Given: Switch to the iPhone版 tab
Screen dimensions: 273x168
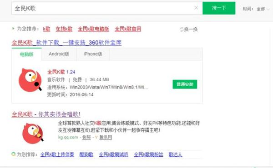Looking at the screenshot, I should [x=93, y=54].
